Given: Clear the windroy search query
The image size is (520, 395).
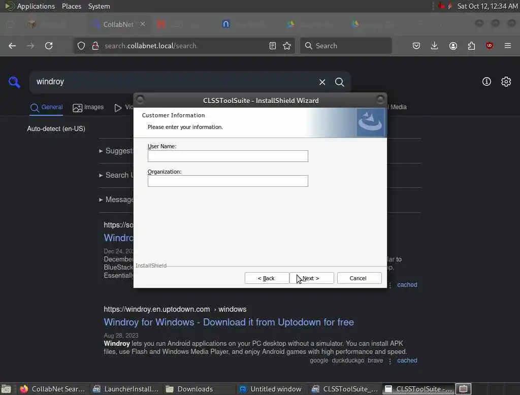Looking at the screenshot, I should (x=322, y=82).
